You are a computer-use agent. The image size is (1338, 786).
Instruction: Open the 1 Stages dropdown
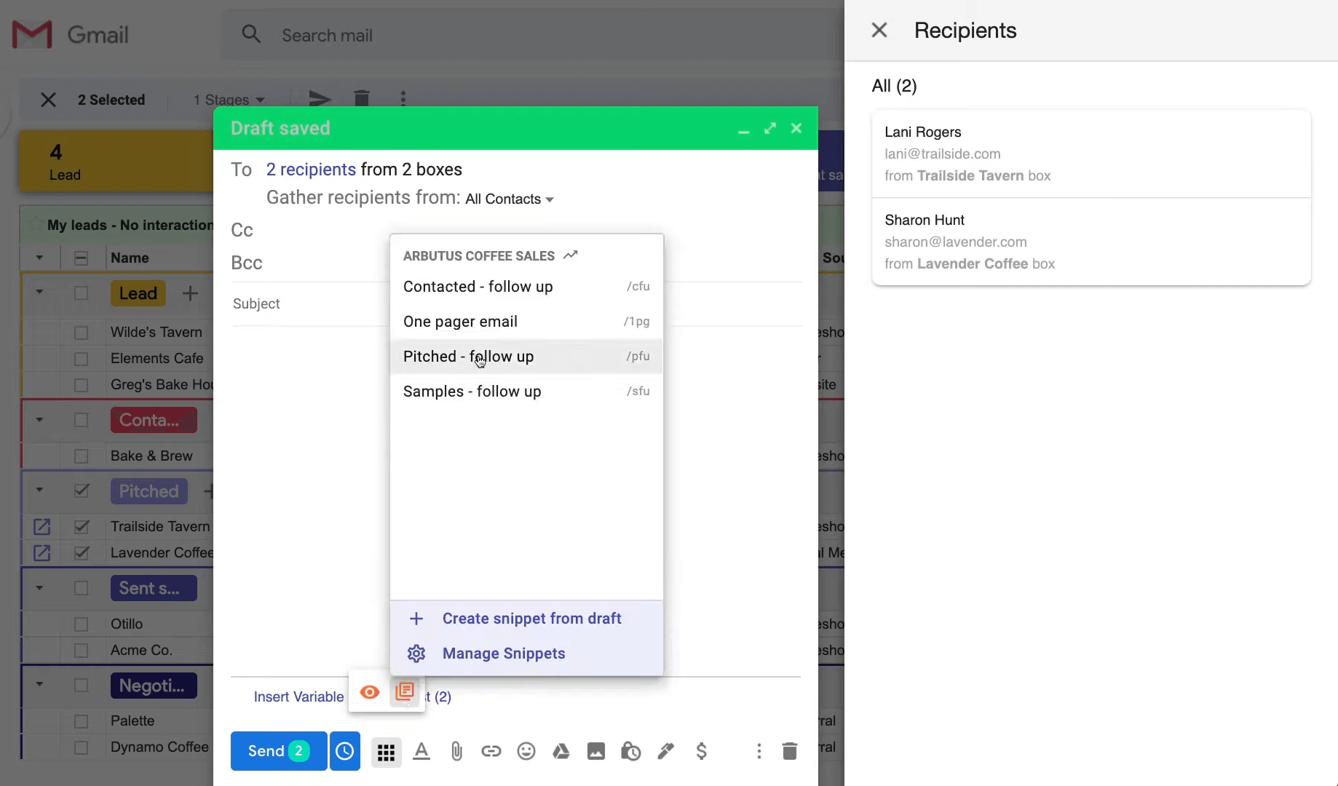click(229, 100)
